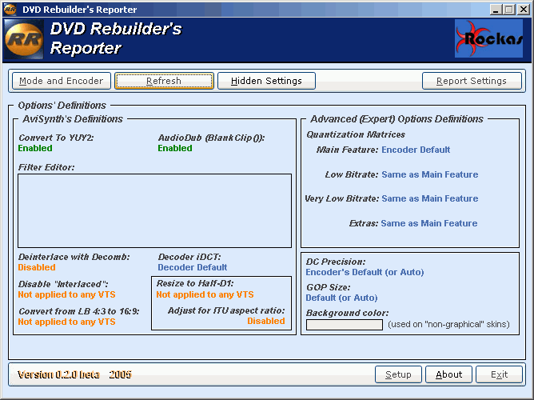
Task: Click the 'Quantization Matrices' heading
Action: (356, 134)
